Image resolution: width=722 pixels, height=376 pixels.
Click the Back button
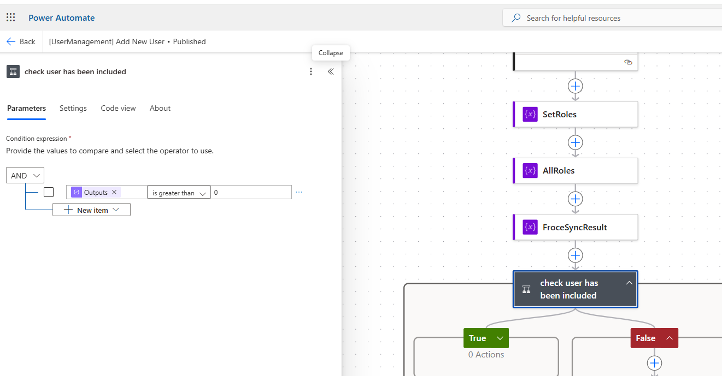(21, 41)
